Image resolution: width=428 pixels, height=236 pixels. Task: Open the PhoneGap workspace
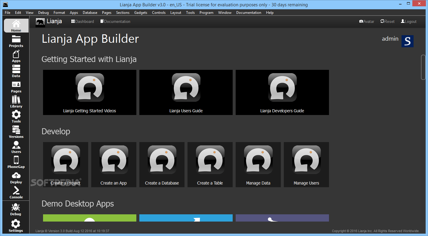click(16, 162)
